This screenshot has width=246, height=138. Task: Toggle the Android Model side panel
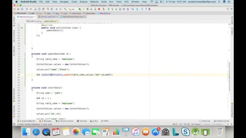coord(232,110)
